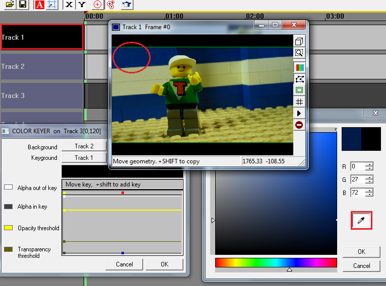Screen dimensions: 386x286
Task: Click Cancel in the color picker dialog
Action: click(x=361, y=266)
